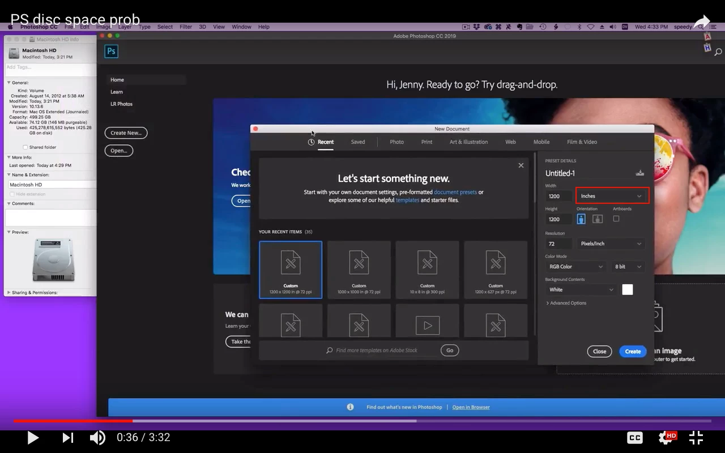Switch to the Web tab

pyautogui.click(x=510, y=142)
